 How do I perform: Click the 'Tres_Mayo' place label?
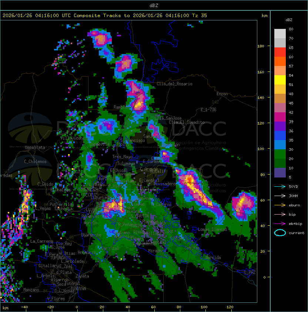(x=122, y=157)
